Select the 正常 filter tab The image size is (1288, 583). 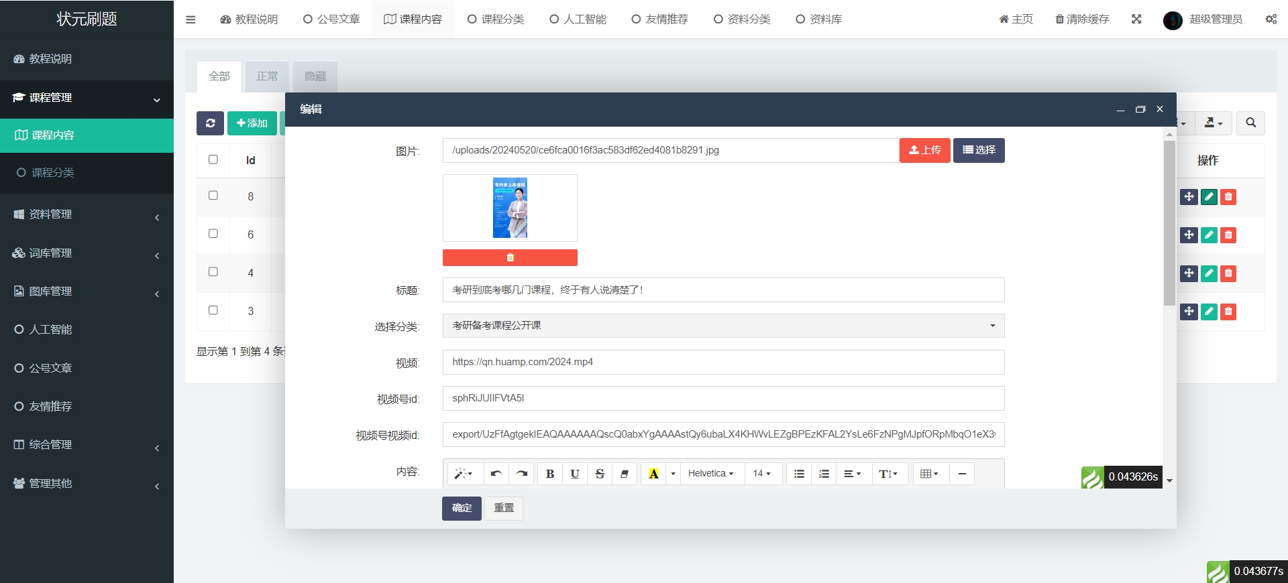pyautogui.click(x=267, y=76)
